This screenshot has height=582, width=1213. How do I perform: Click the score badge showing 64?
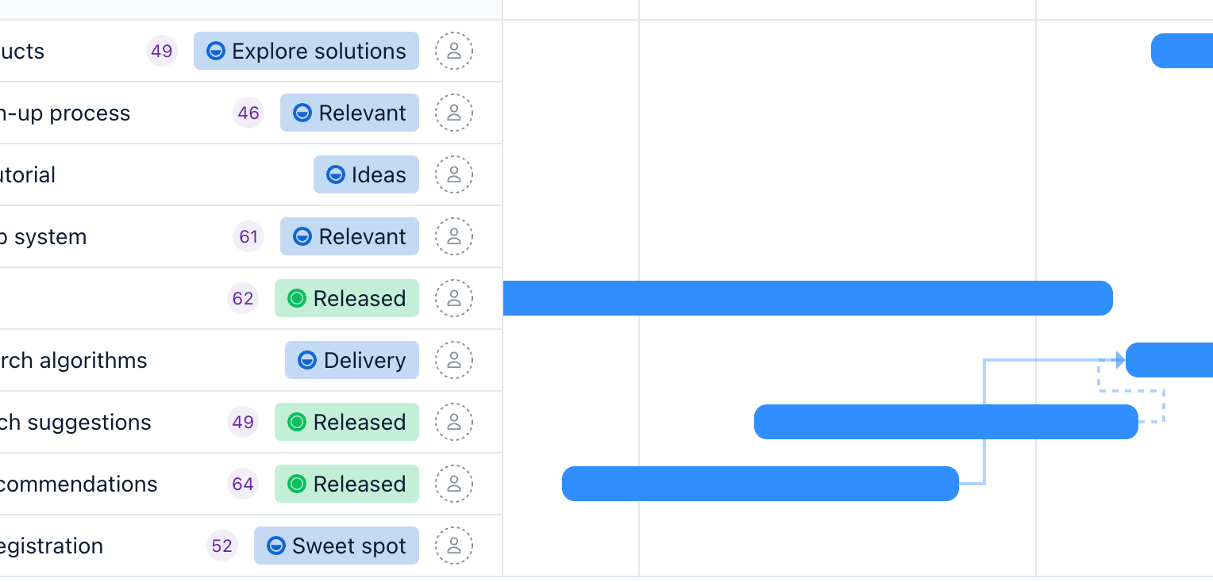[243, 484]
